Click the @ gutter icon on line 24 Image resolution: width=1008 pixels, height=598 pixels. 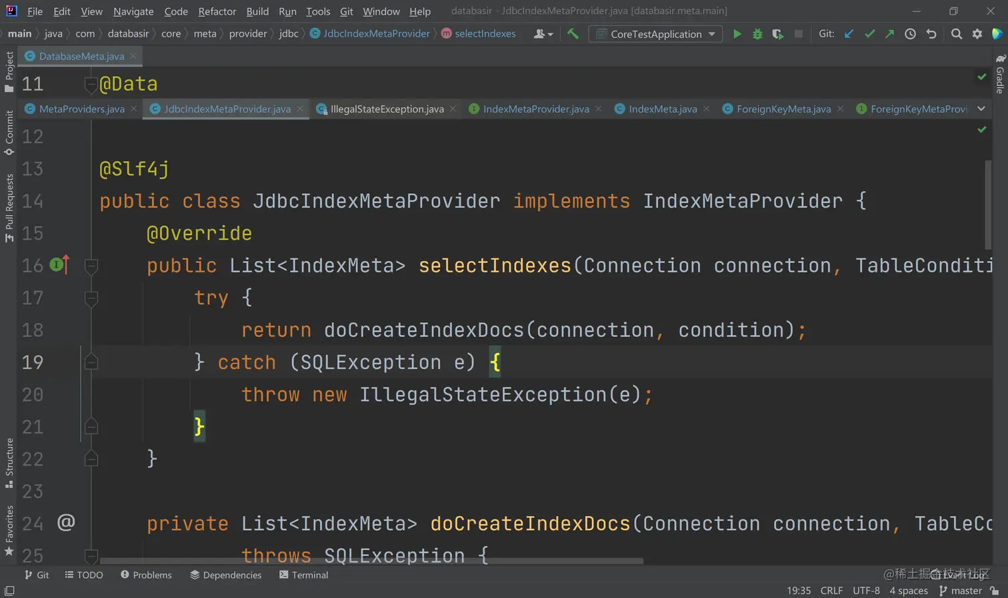tap(66, 522)
